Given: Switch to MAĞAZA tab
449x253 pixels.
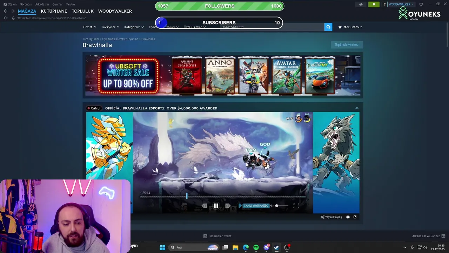Looking at the screenshot, I should click(27, 11).
